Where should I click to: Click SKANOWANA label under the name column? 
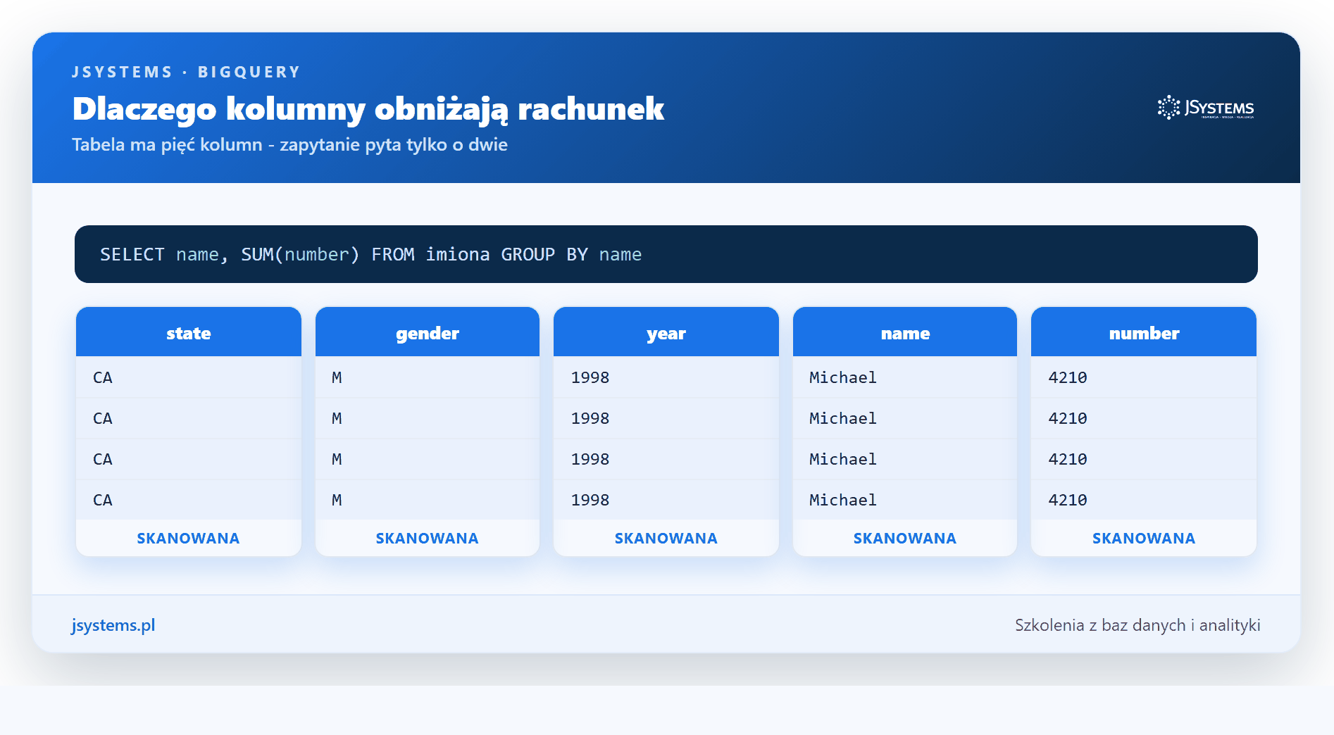[x=904, y=539]
